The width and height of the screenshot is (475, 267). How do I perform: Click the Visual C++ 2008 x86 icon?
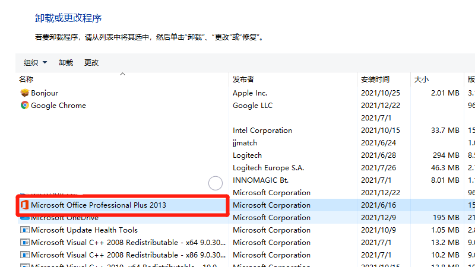click(24, 255)
